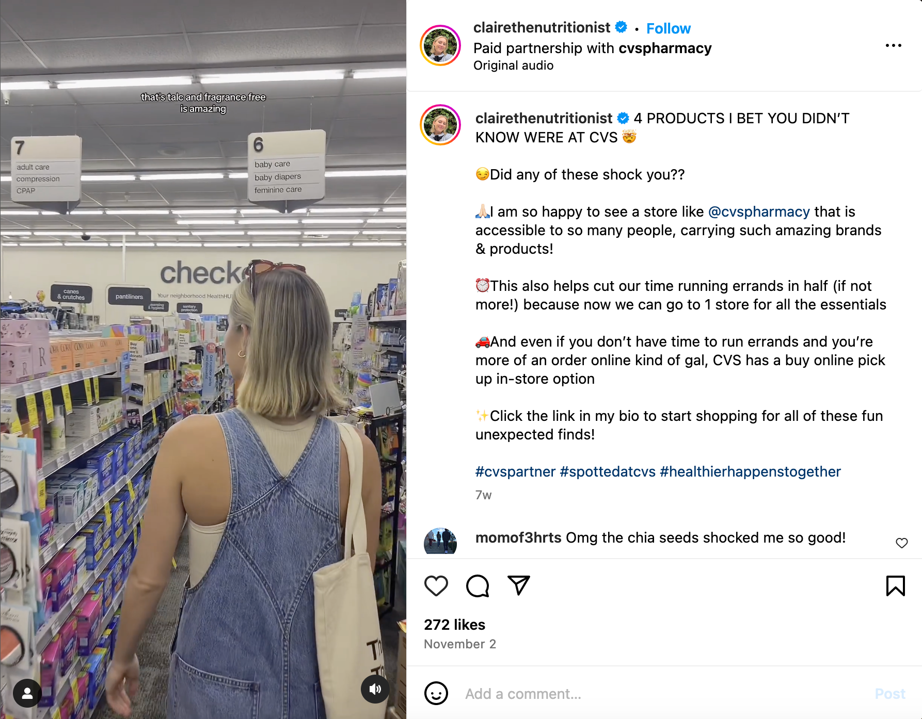Open the momof3hrts commenter profile
Screen dimensions: 922x719
click(518, 537)
